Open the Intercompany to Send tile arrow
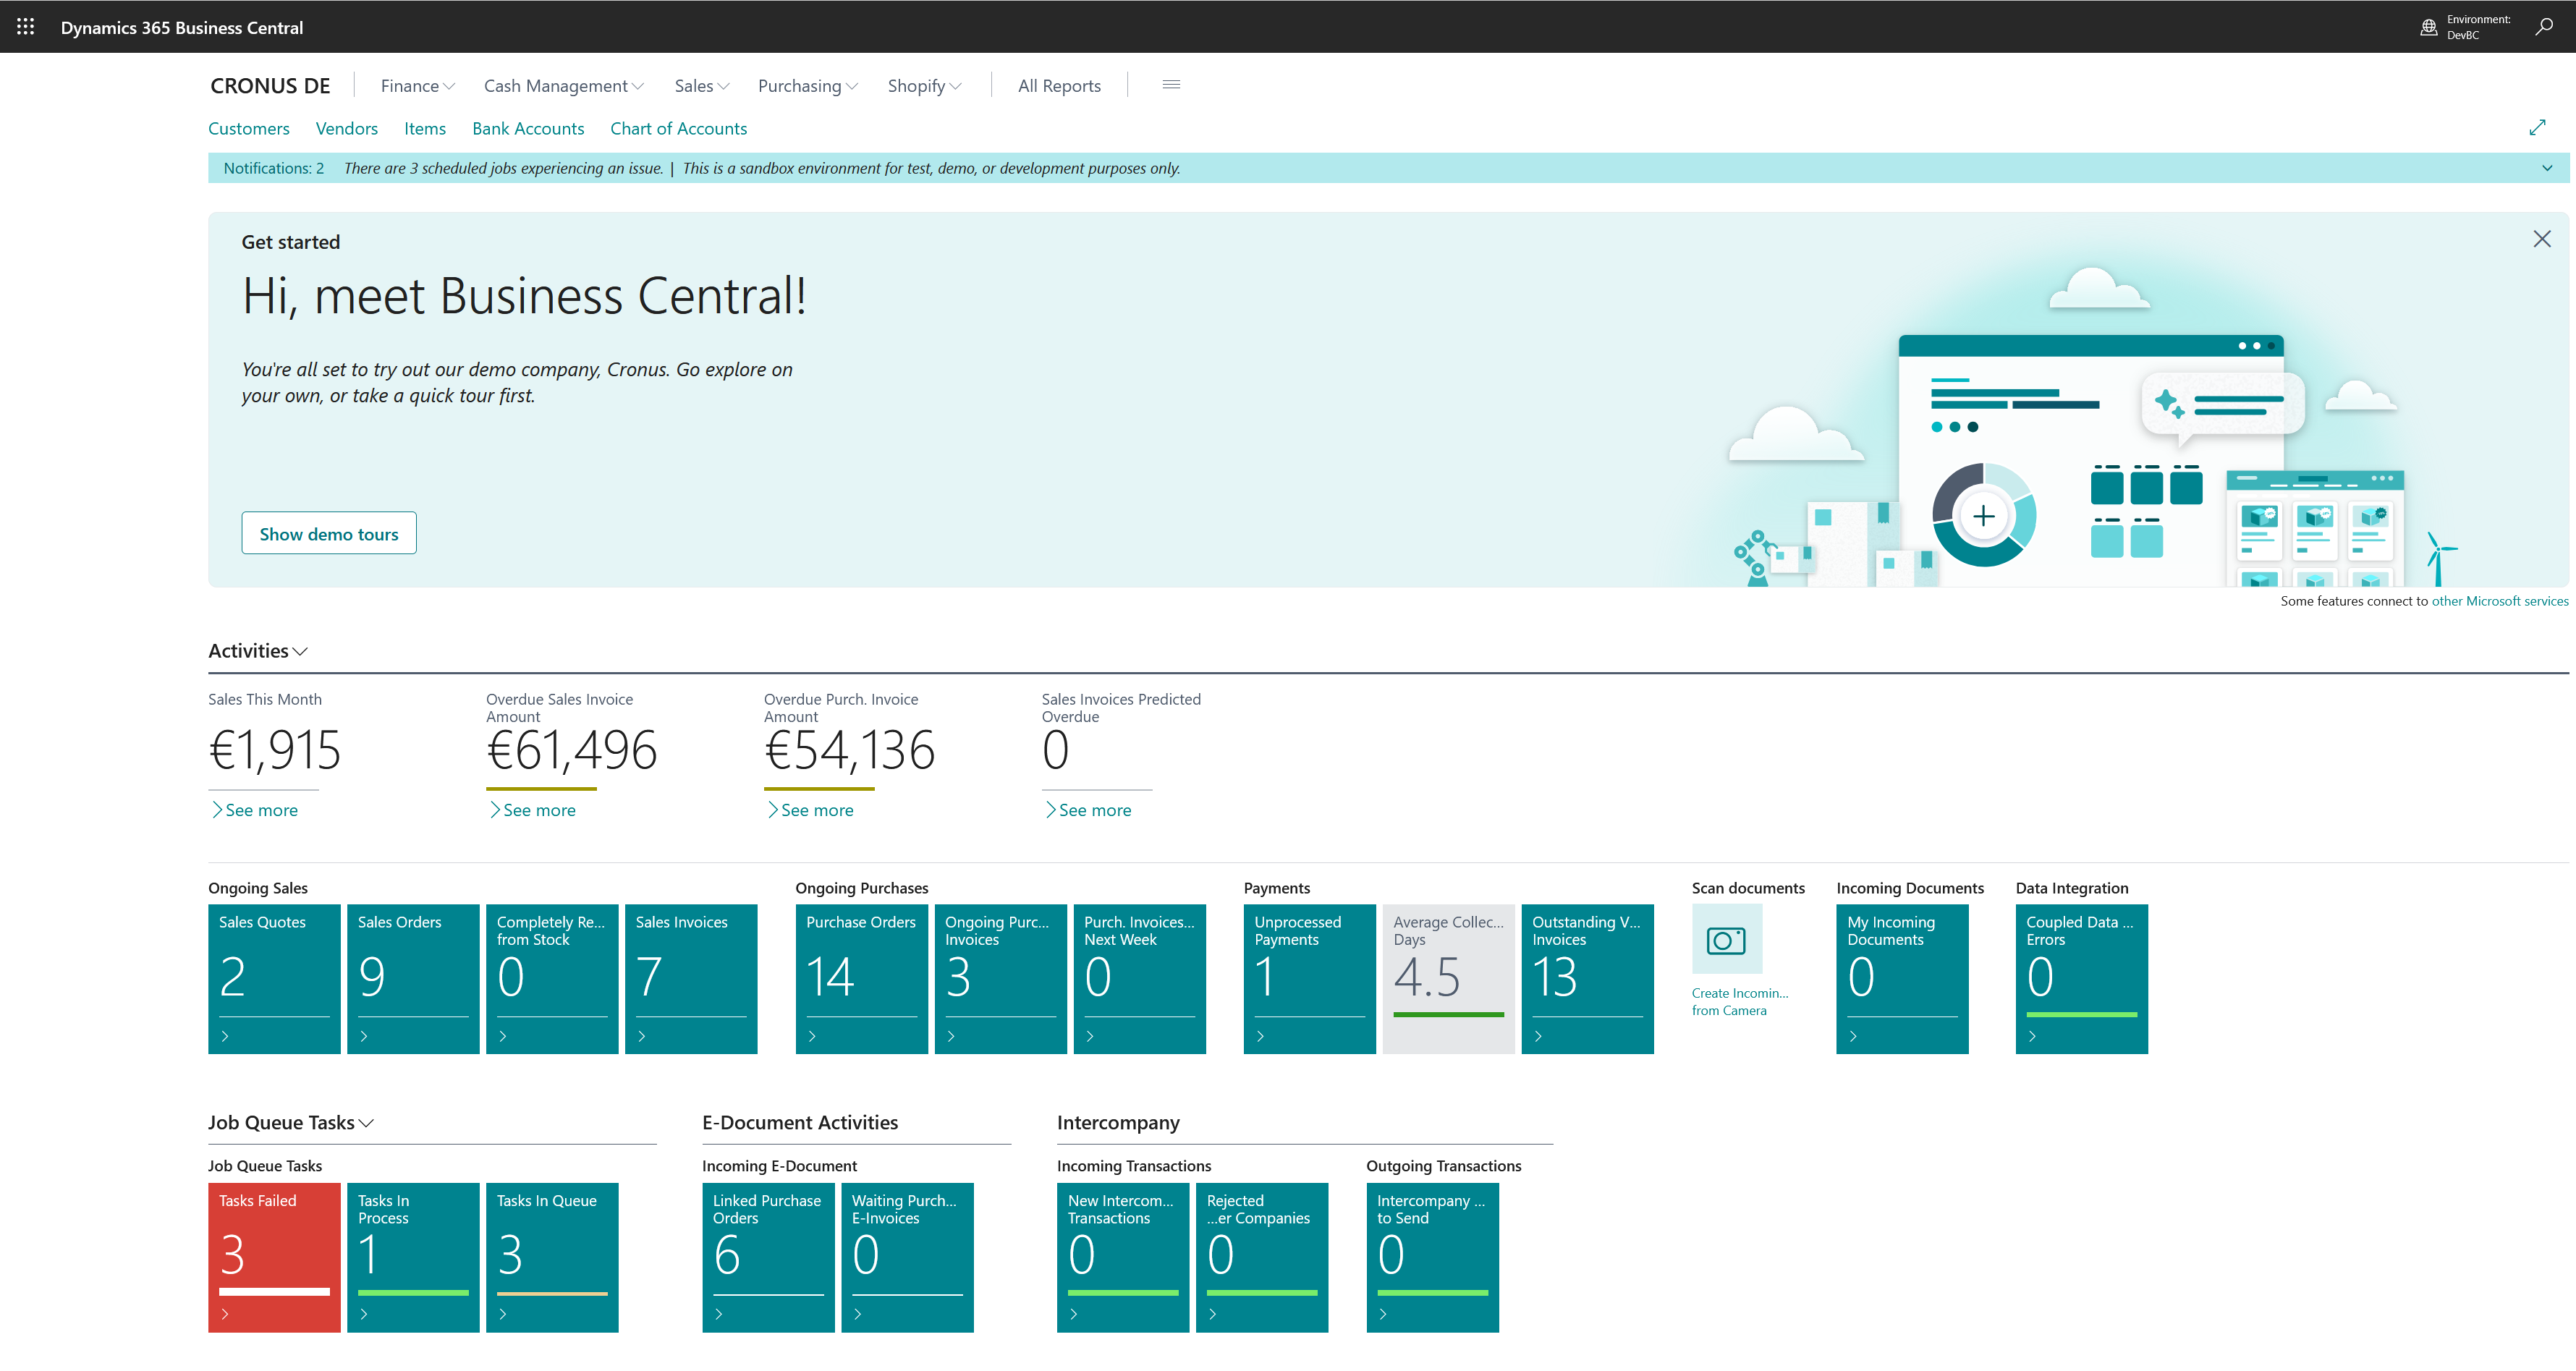Screen dimensions: 2576x1371 [1383, 1314]
